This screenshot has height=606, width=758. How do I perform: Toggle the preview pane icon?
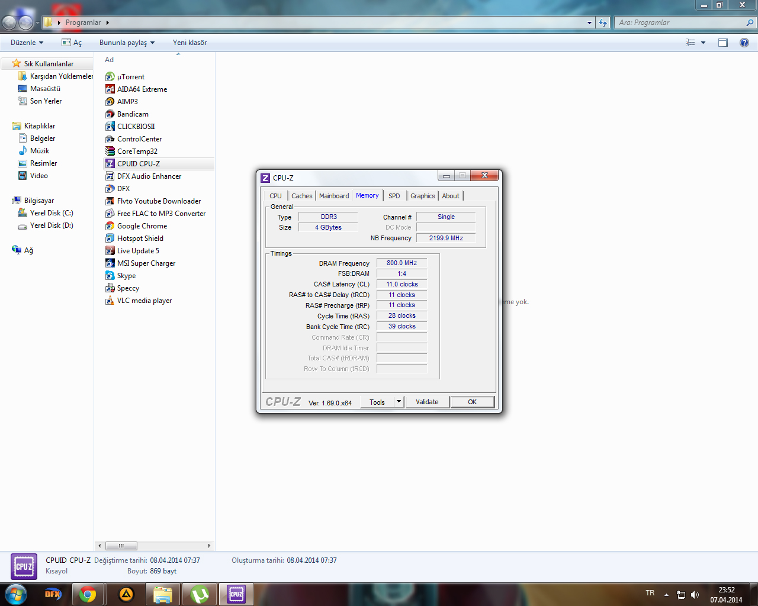click(723, 43)
